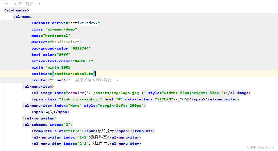Click the index="2-1" menu item line
278x151 pixels.
(86, 138)
